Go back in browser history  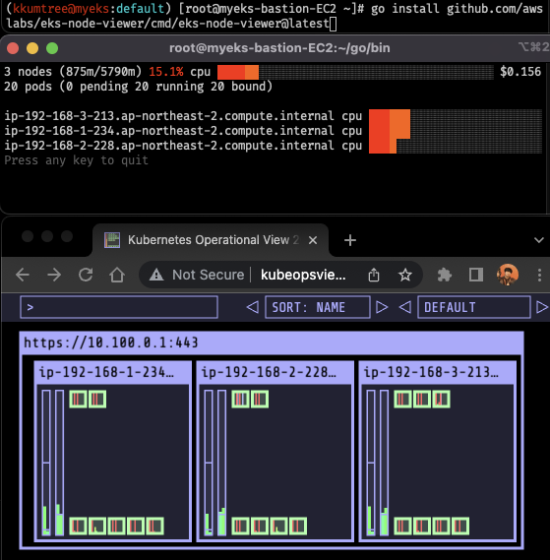(x=23, y=275)
